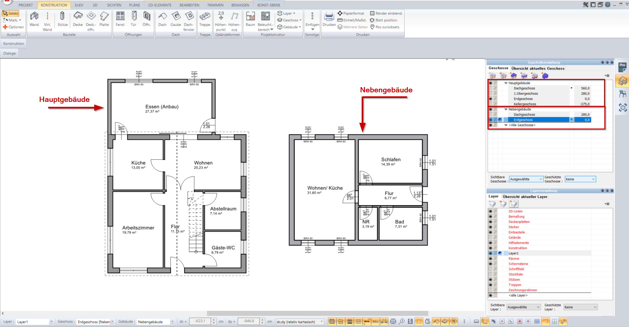Toggle visibility of Hauptgebäude Erdgeschoss

pos(490,99)
